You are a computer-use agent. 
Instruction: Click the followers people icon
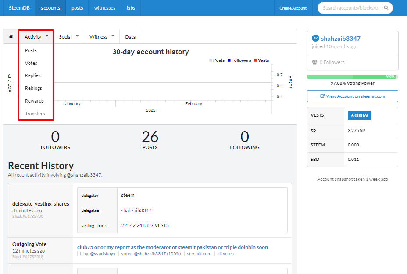click(x=314, y=62)
